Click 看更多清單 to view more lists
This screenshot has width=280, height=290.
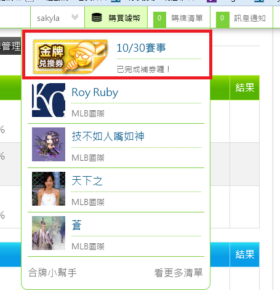pos(178,273)
